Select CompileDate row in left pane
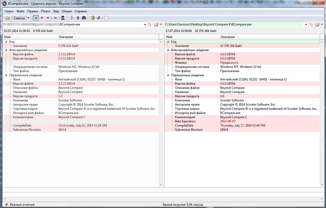326x208 pixels. click(x=81, y=125)
